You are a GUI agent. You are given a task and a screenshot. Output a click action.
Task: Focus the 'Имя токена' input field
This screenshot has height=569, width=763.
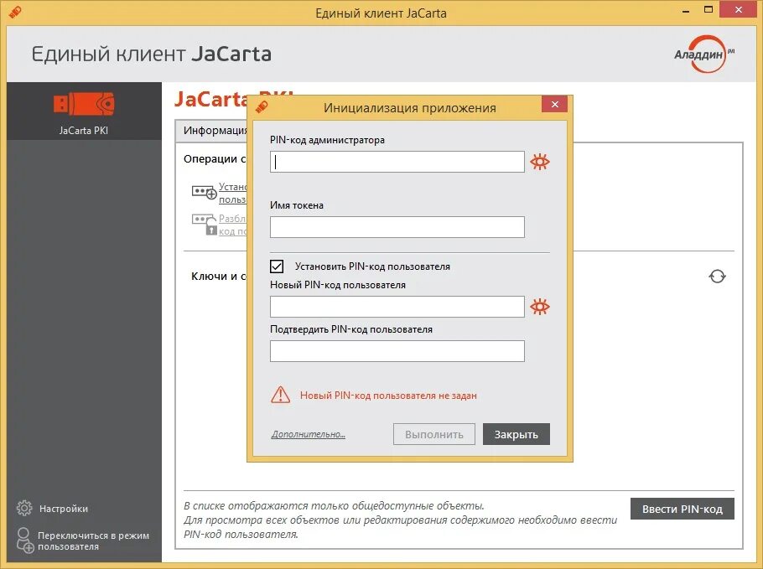click(397, 227)
